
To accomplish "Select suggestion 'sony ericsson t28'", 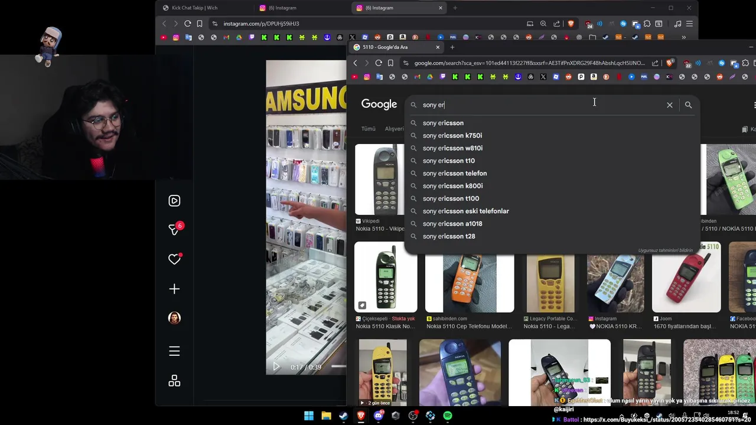I will [552, 236].
